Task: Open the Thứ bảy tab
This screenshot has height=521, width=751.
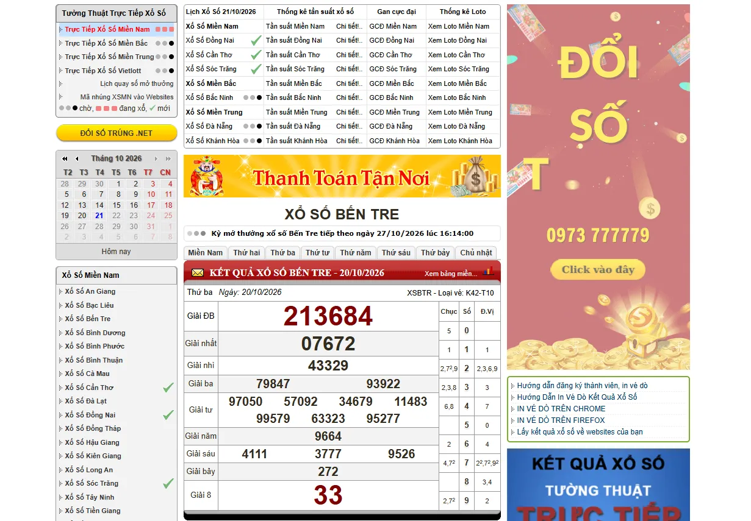Action: [x=435, y=253]
